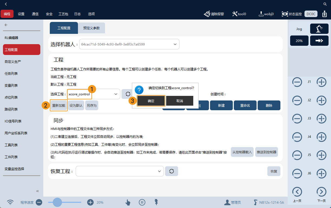331x208 pixels.
Task: Click the J5 plus jog button
Action: pyautogui.click(x=321, y=155)
